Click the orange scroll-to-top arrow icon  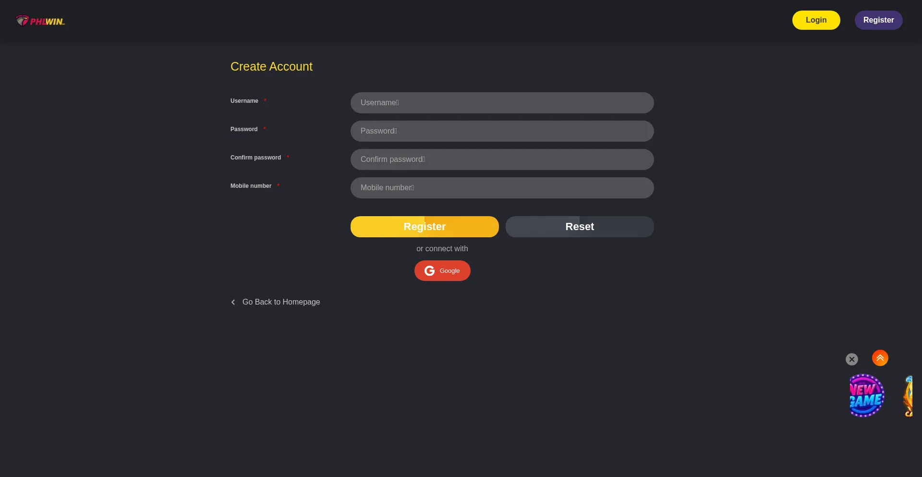(x=880, y=358)
